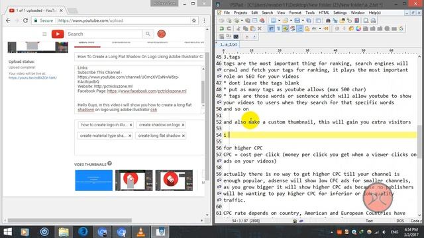The image size is (424, 238).
Task: Open VLC cone icon in taskbar
Action: click(140, 232)
